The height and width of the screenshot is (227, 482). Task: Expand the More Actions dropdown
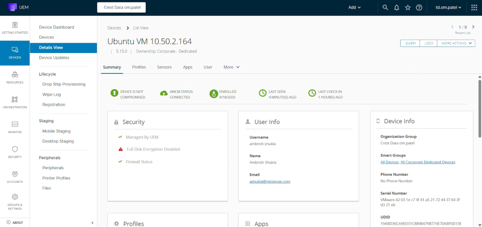click(456, 43)
